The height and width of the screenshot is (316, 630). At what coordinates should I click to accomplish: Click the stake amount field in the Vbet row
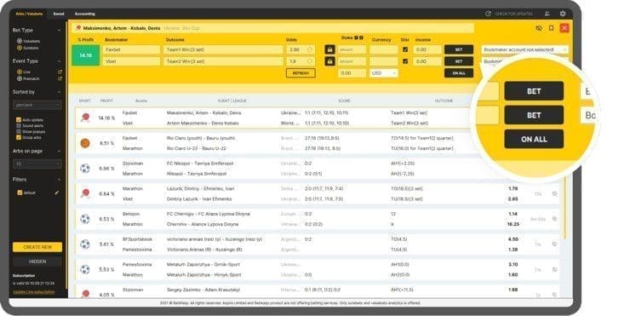352,61
